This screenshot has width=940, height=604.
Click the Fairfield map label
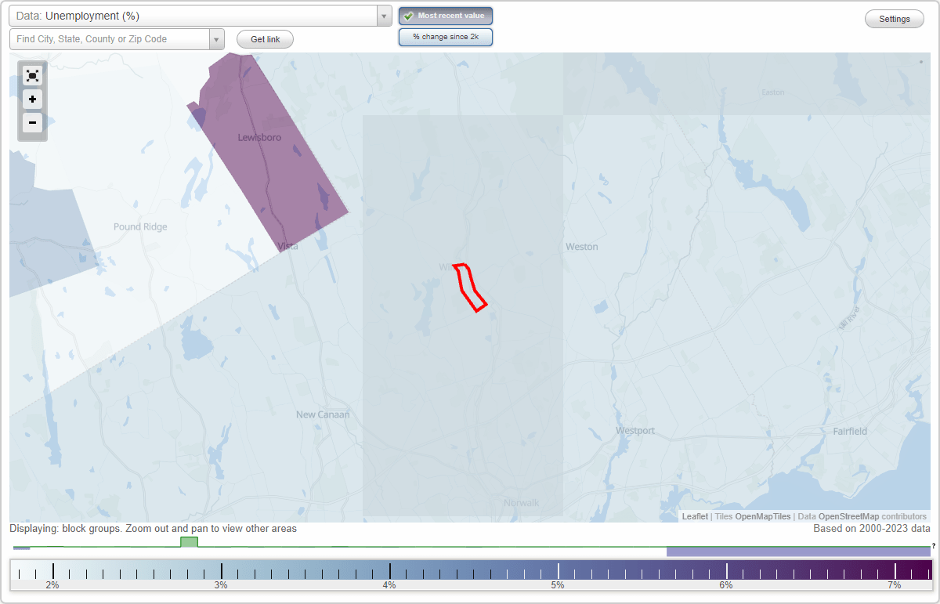point(850,431)
